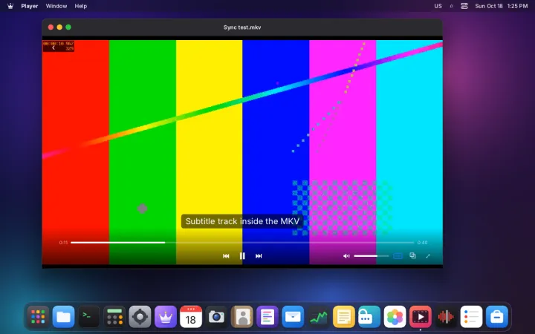Launch the Camera app from dock
This screenshot has height=334, width=535.
point(216,317)
